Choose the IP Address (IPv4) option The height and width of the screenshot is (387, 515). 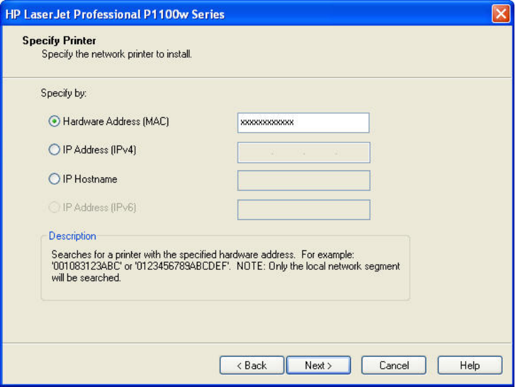coord(55,150)
